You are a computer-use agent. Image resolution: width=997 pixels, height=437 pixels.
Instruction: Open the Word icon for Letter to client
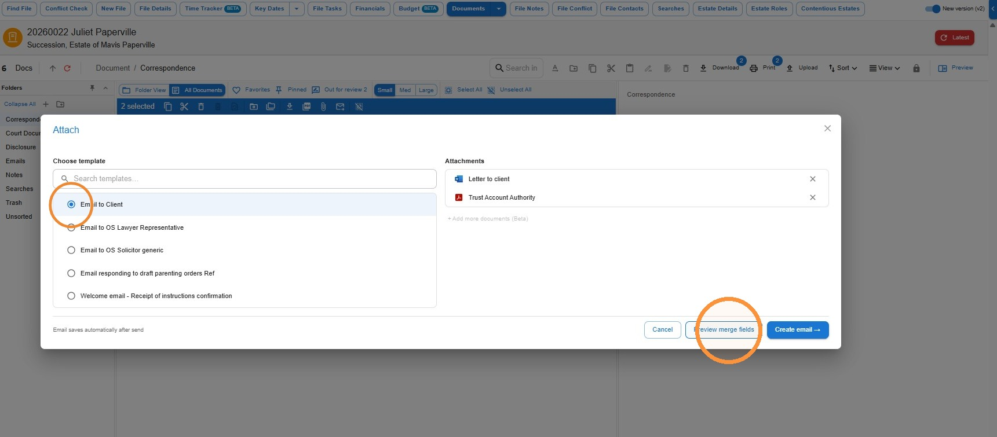point(459,179)
